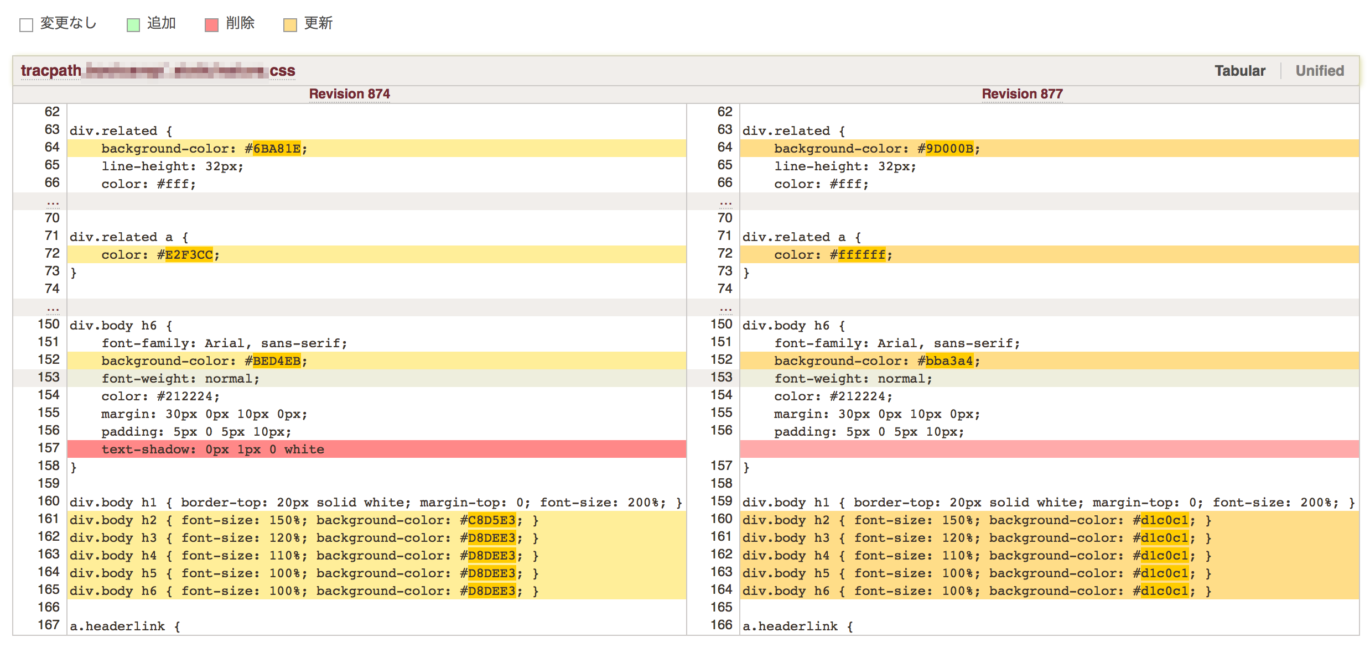Click the red 削除 legend swatch

point(211,25)
